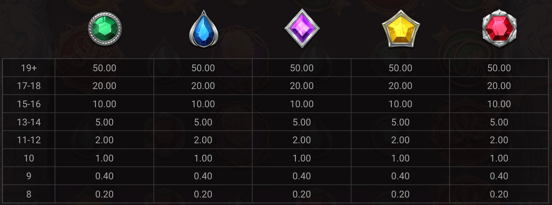Click the green round emerald gem icon
The height and width of the screenshot is (205, 552).
click(105, 28)
